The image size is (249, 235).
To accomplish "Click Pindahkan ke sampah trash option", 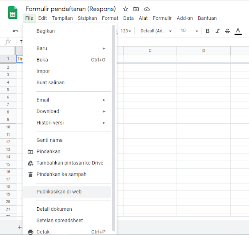I will (61, 174).
